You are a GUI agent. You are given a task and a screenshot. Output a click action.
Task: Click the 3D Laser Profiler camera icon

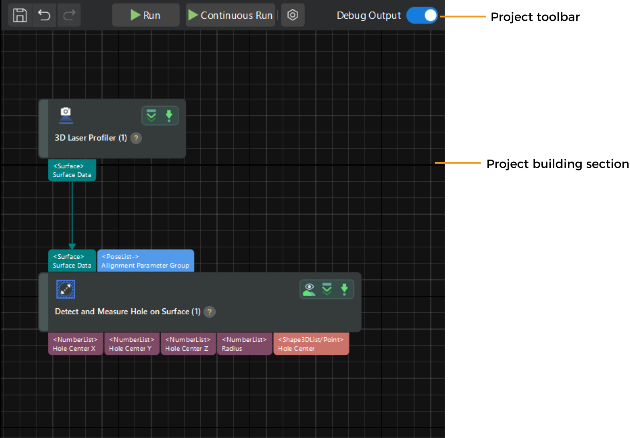66,115
